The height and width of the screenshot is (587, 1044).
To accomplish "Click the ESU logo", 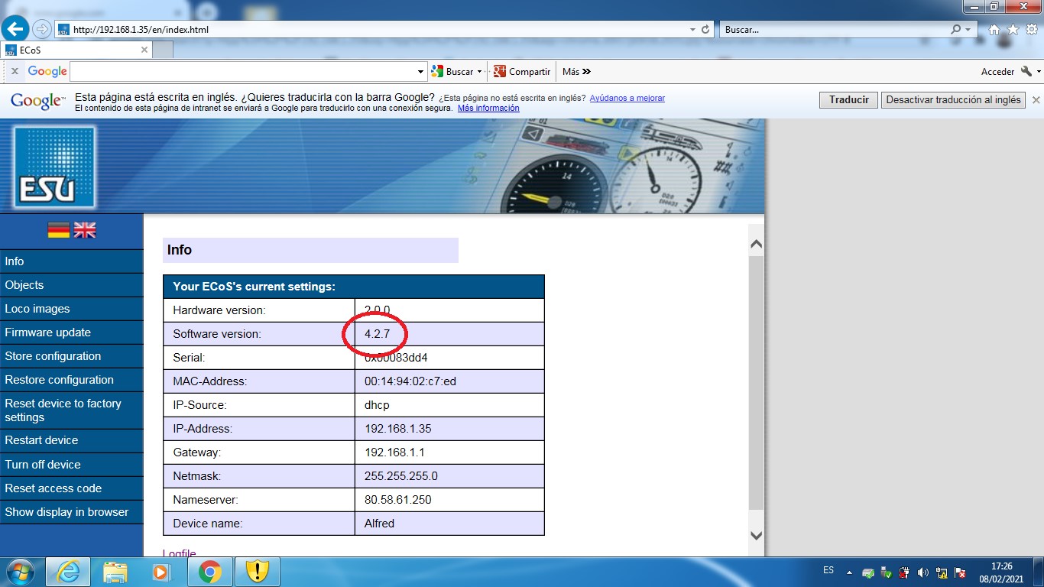I will pyautogui.click(x=54, y=167).
